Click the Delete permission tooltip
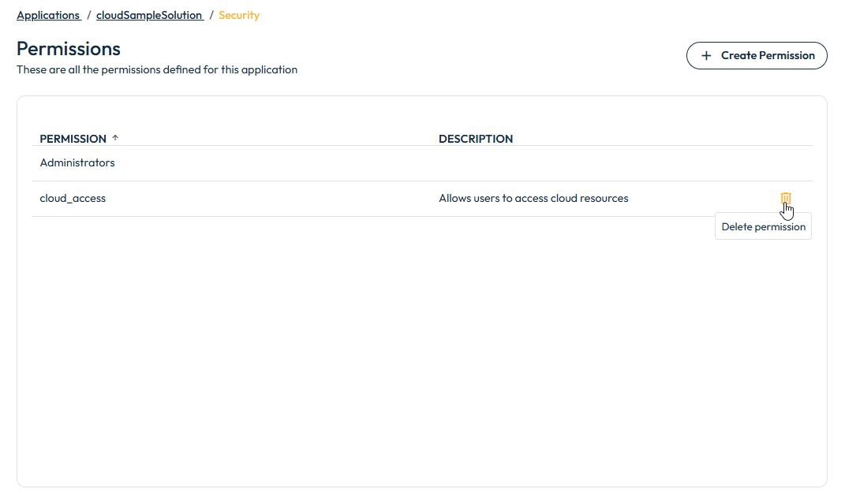 (763, 226)
